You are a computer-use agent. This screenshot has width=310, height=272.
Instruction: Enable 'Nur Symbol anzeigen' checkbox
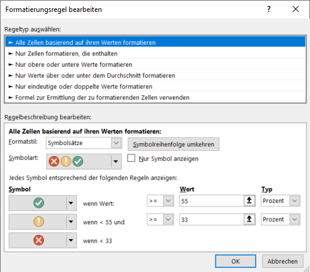(x=131, y=158)
